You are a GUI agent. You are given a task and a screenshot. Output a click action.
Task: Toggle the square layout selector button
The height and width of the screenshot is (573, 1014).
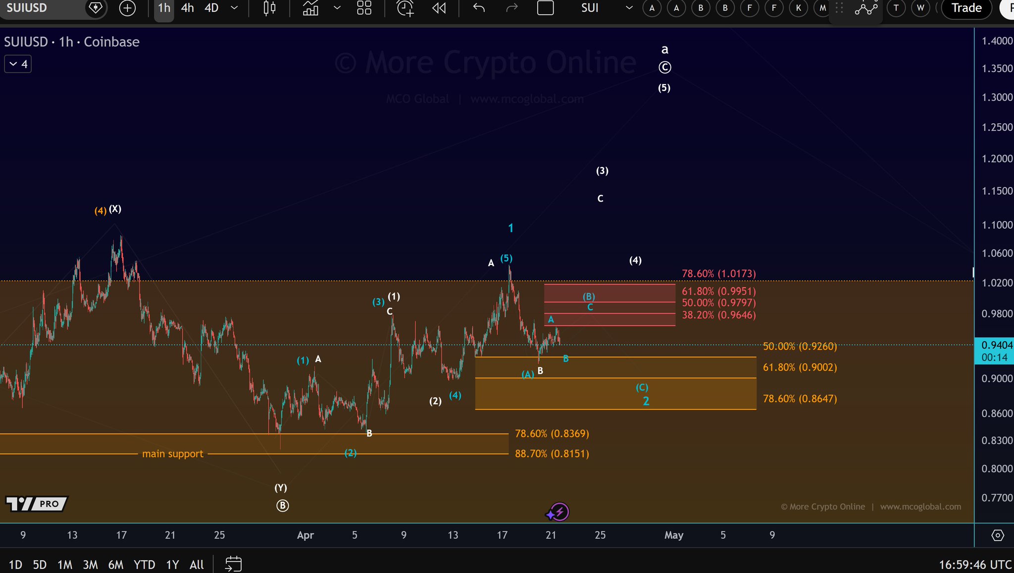pyautogui.click(x=545, y=8)
